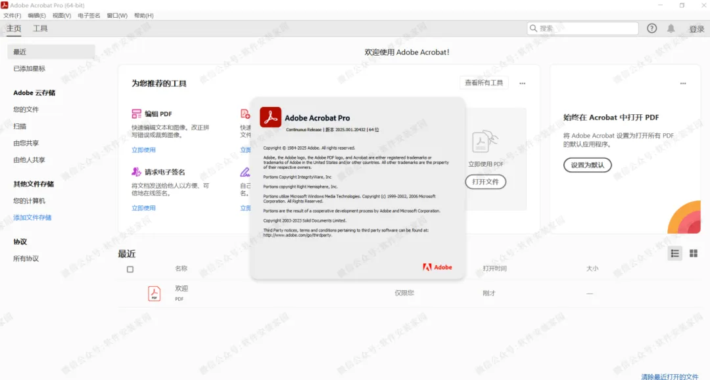Click the 登录 sign-in button
710x380 pixels.
[x=696, y=29]
